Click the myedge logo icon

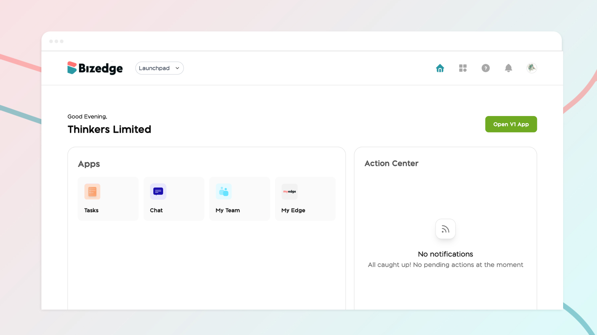289,191
